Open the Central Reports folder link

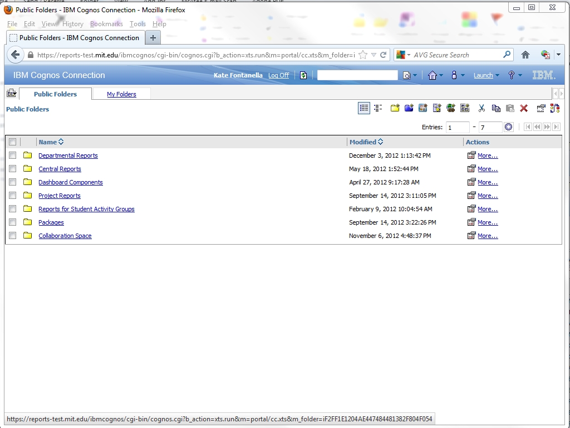coord(60,169)
